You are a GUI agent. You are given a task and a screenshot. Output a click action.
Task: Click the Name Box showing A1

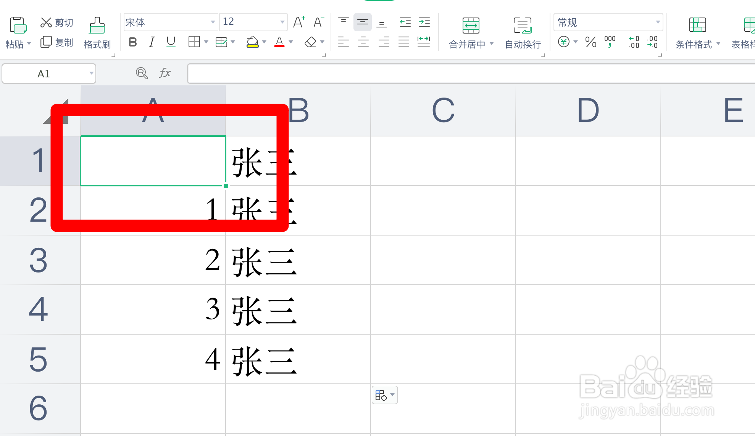point(44,74)
